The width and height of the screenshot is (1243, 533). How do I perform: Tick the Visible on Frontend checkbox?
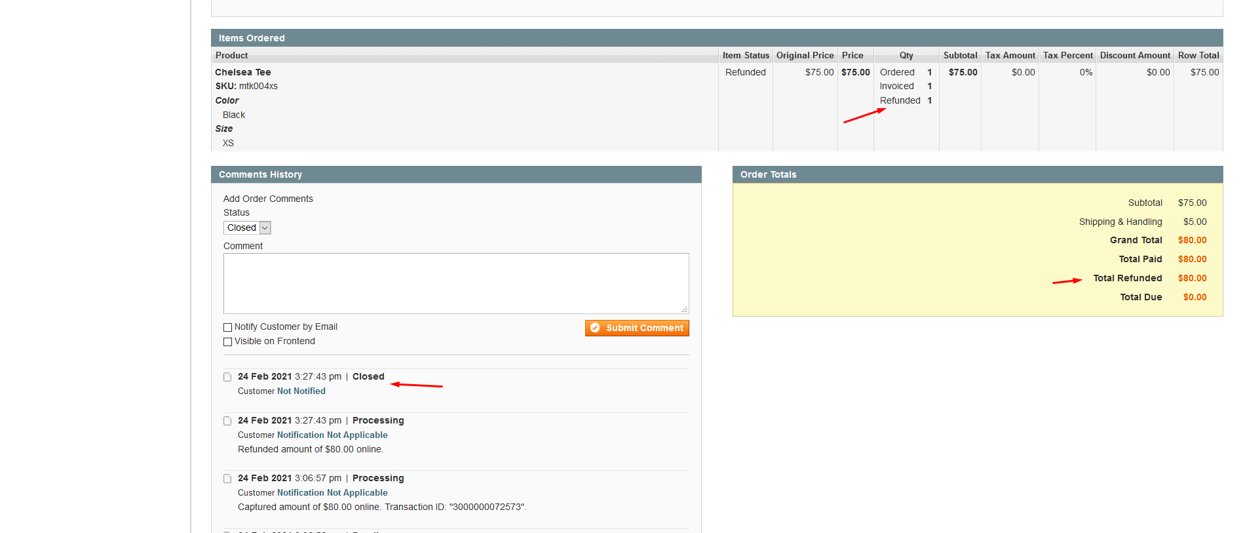point(228,342)
